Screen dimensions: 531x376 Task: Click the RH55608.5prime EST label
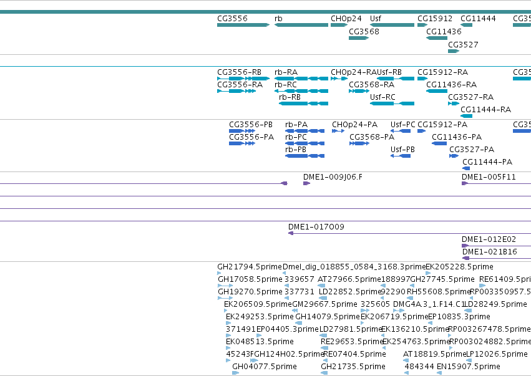coord(439,292)
